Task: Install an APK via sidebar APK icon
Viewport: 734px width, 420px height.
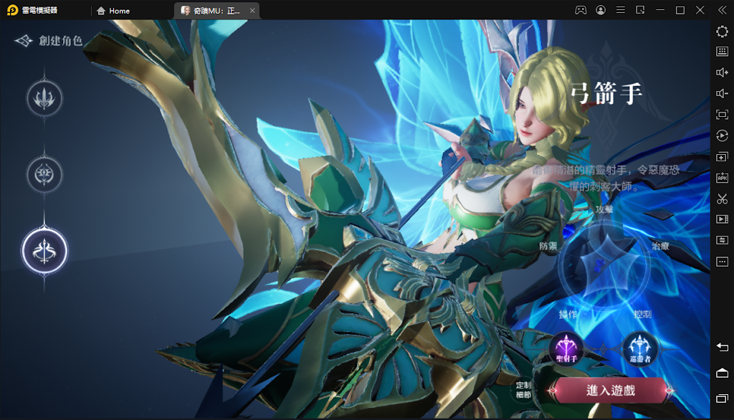Action: click(x=723, y=178)
